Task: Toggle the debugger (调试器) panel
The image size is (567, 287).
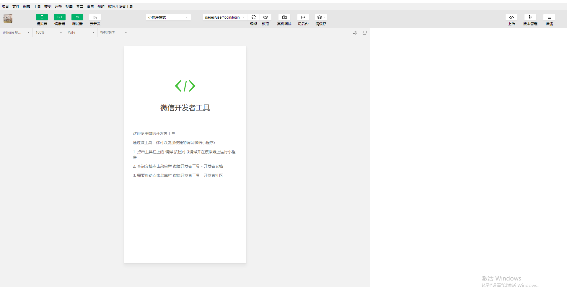Action: click(77, 17)
